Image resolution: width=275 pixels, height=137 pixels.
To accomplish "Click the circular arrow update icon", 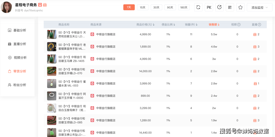I will (219, 7).
